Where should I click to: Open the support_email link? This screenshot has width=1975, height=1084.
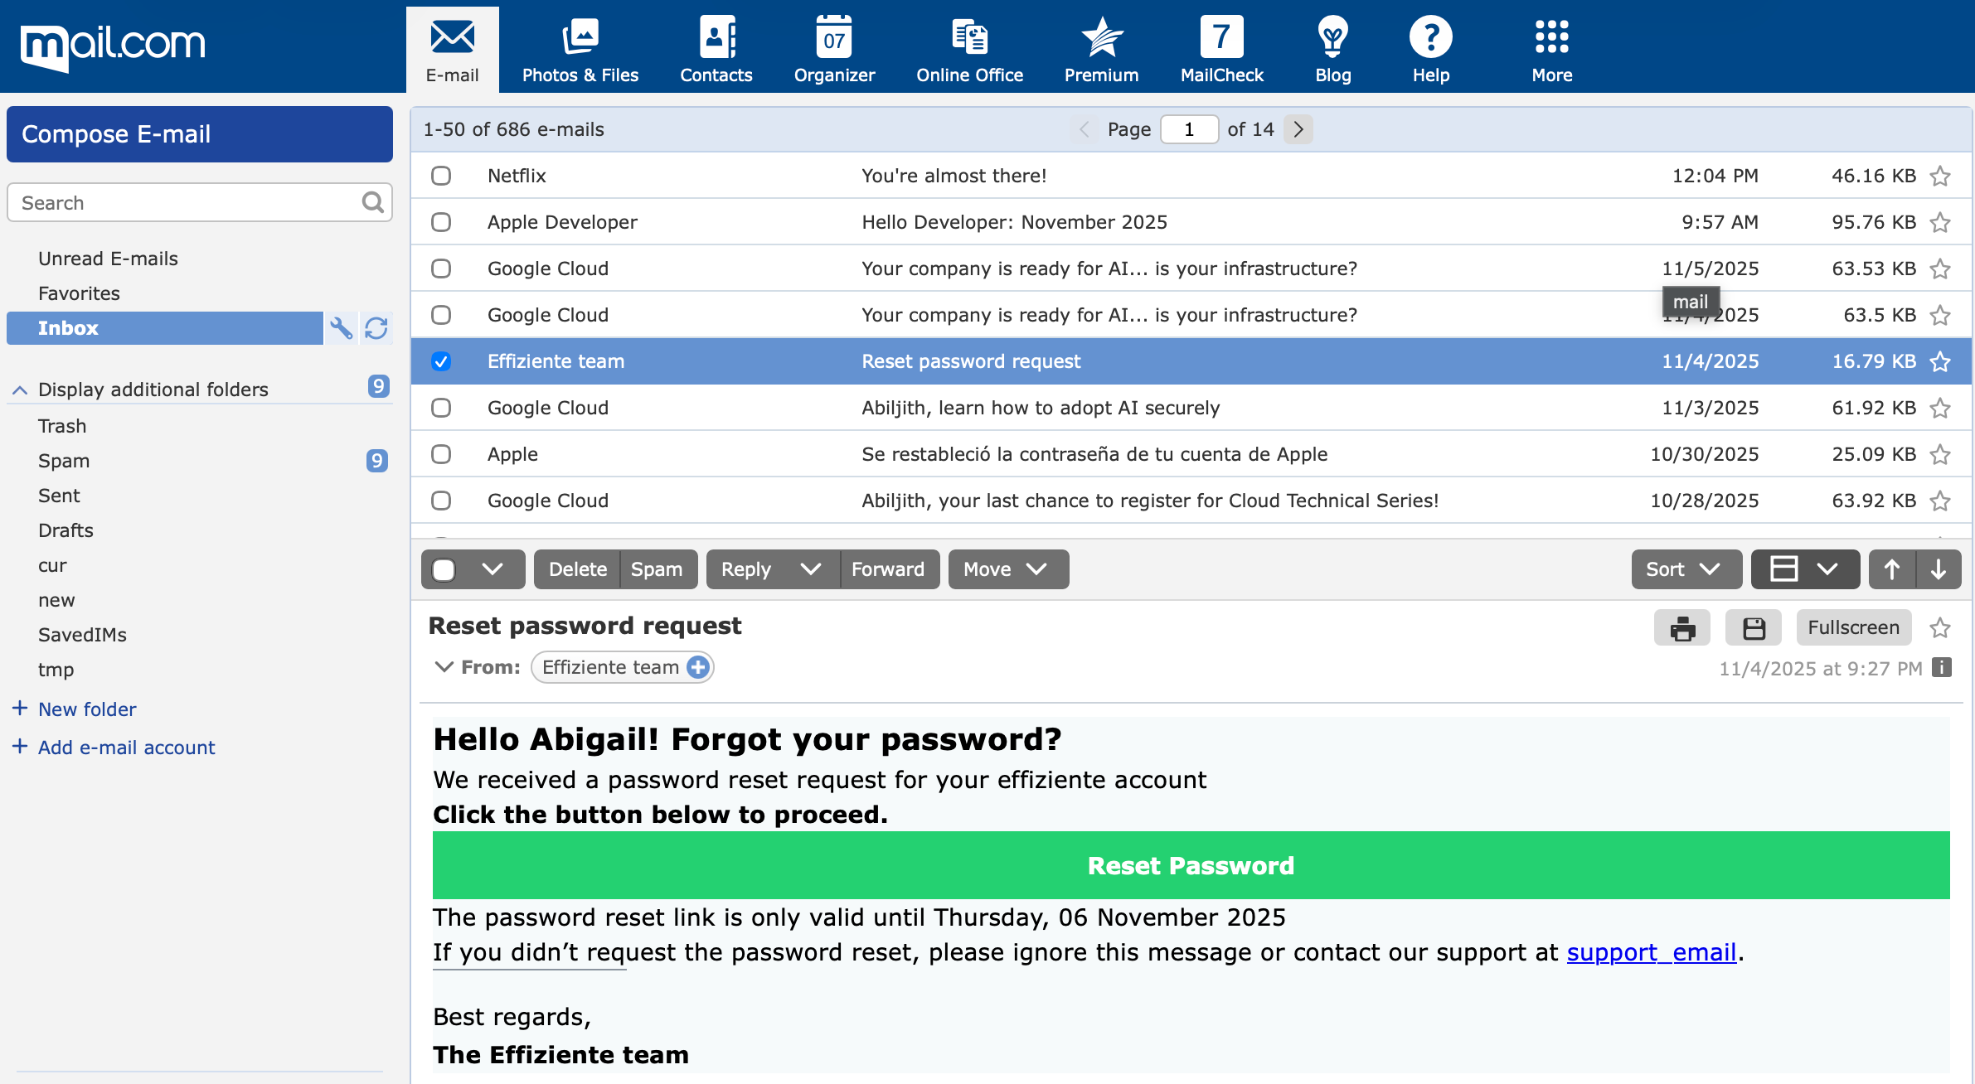coord(1651,952)
